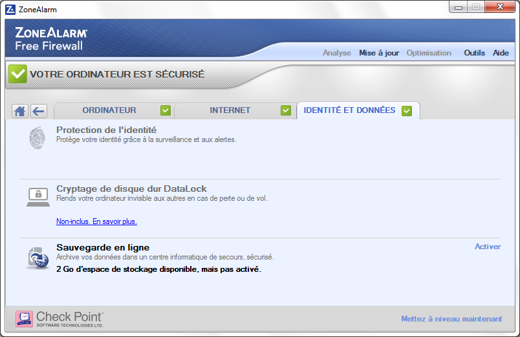The image size is (520, 337).
Task: Click the DataLock laptop lock icon
Action: (x=38, y=198)
